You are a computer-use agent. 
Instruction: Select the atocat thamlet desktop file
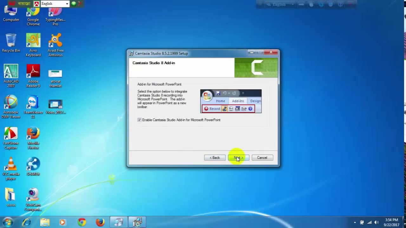coord(55,78)
